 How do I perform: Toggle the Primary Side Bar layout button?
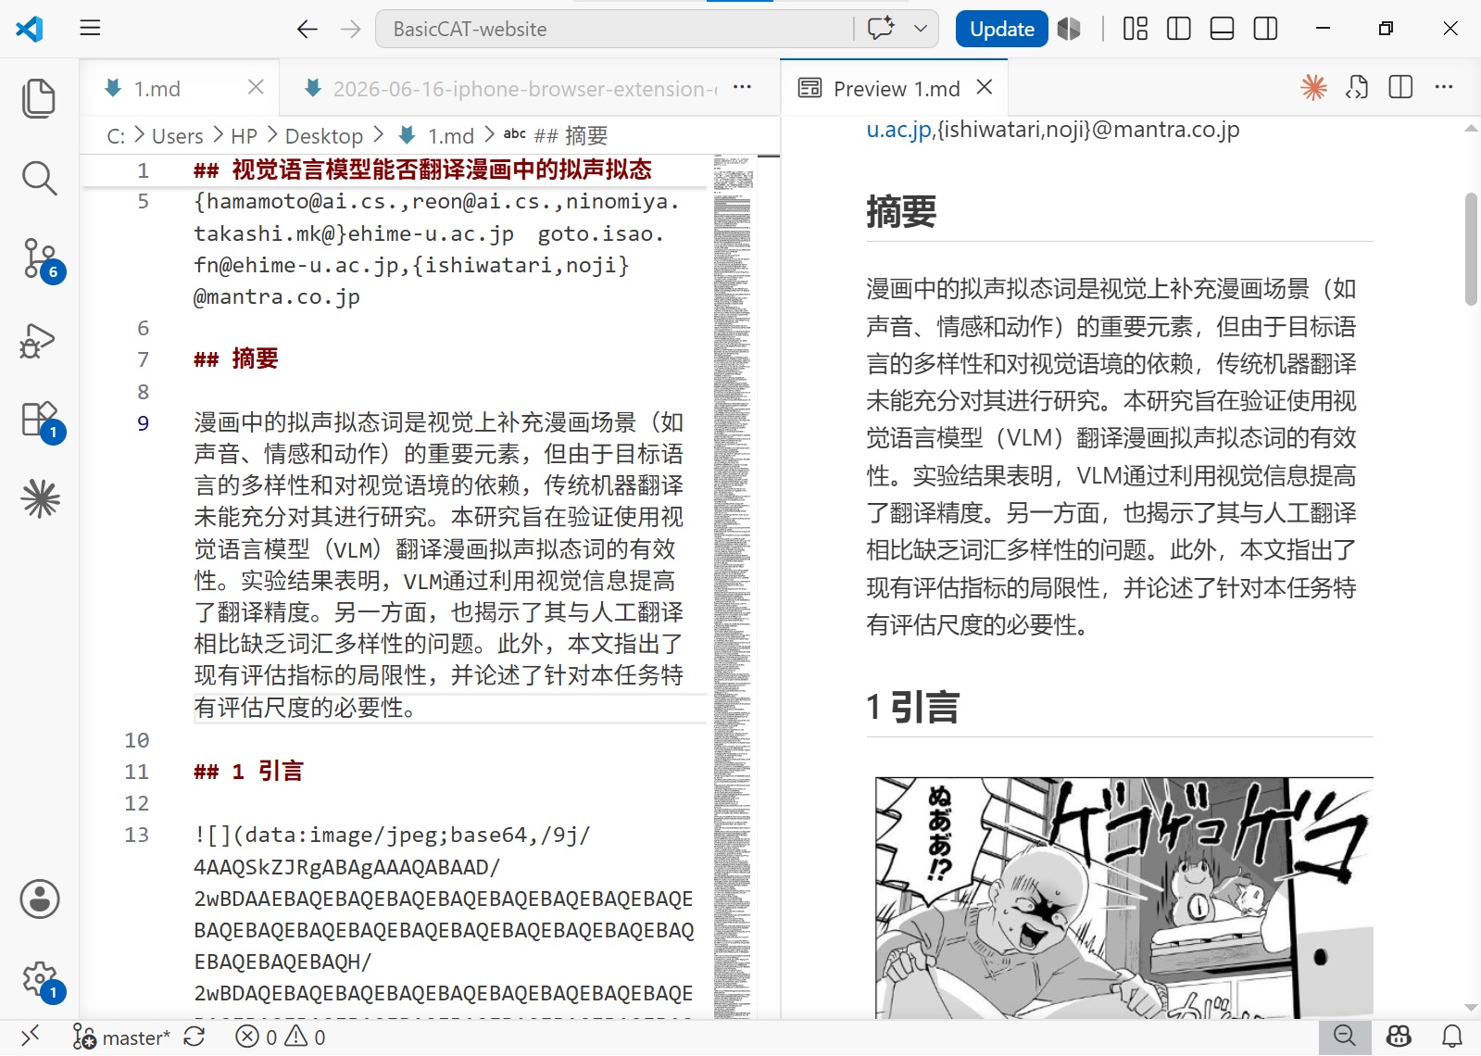1178,29
